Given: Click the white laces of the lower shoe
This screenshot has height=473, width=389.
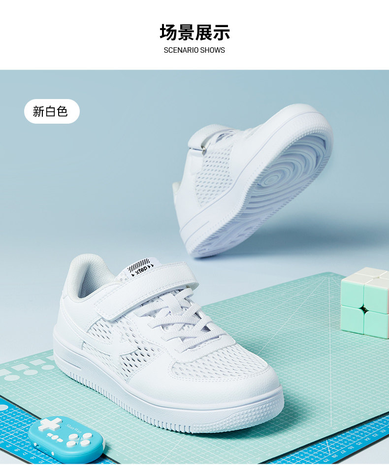Looking at the screenshot, I should 181,317.
